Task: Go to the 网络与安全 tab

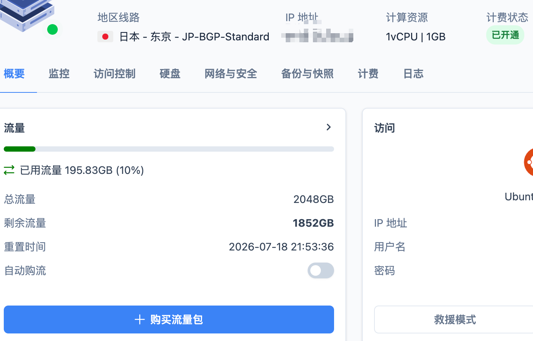Action: point(231,74)
